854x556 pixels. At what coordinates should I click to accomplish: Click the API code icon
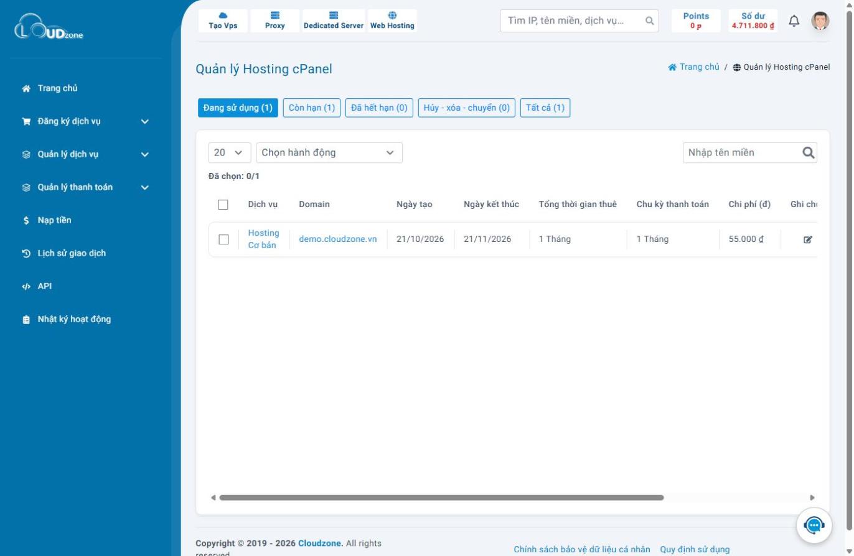point(26,287)
